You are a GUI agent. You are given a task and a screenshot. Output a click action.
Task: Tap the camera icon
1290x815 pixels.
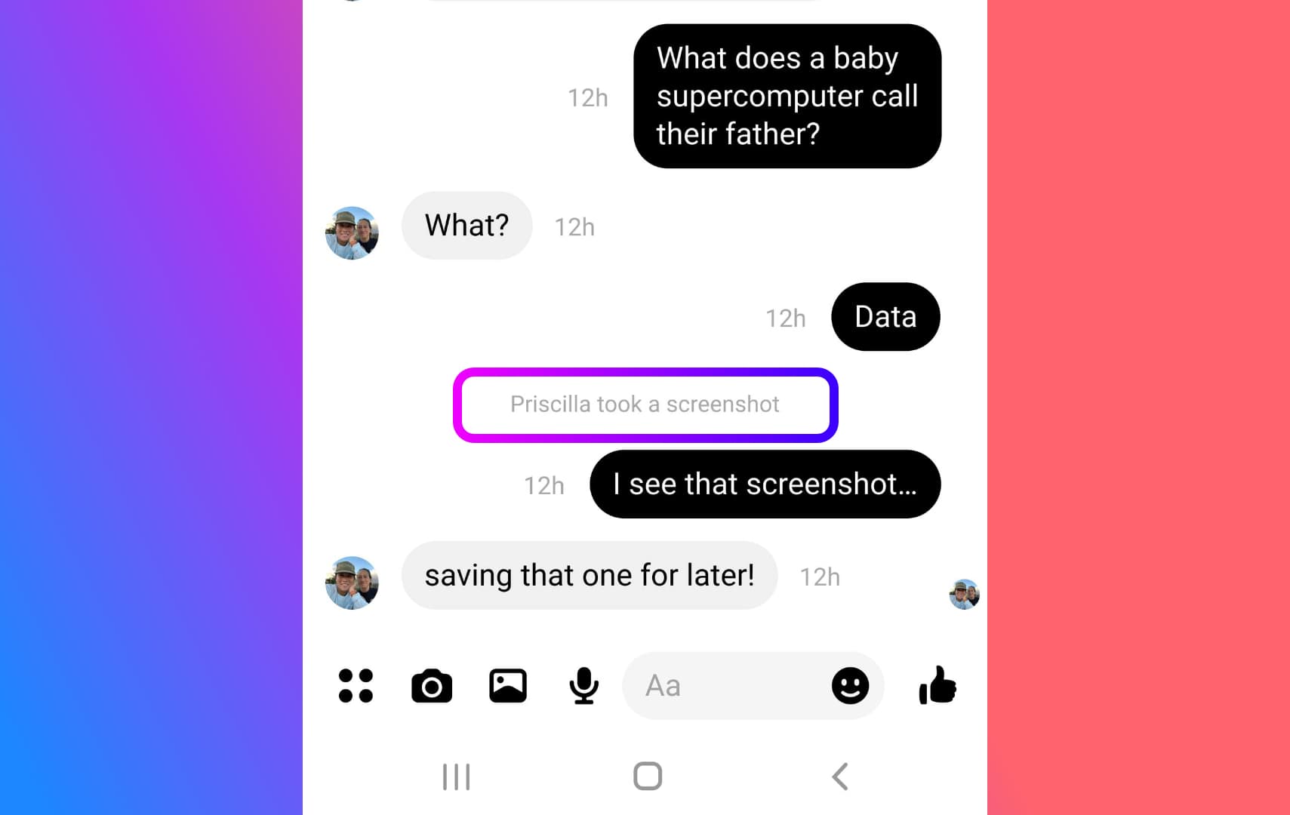tap(432, 686)
